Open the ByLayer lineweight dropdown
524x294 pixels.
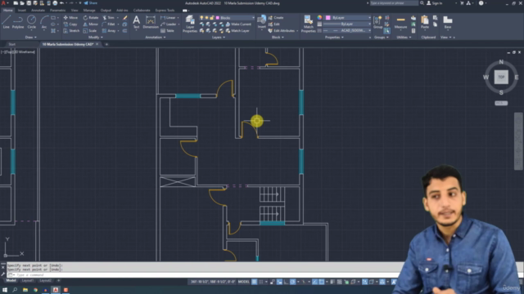pyautogui.click(x=348, y=24)
